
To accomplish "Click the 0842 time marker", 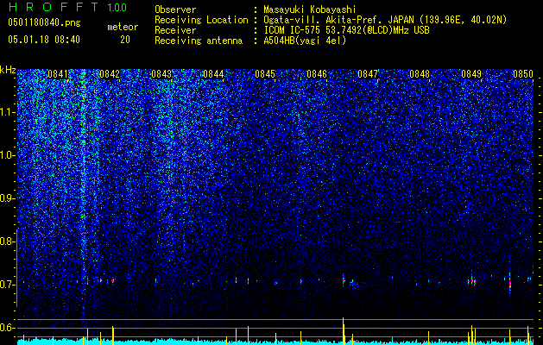I will tap(110, 74).
